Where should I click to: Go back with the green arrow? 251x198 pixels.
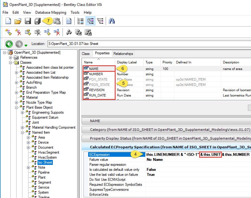[x=9, y=44]
